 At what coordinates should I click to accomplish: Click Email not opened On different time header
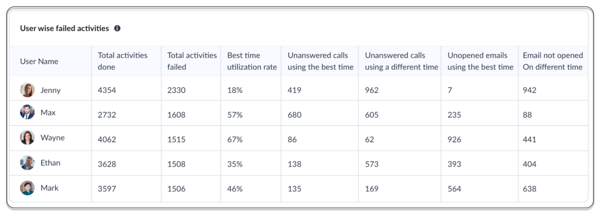[552, 61]
